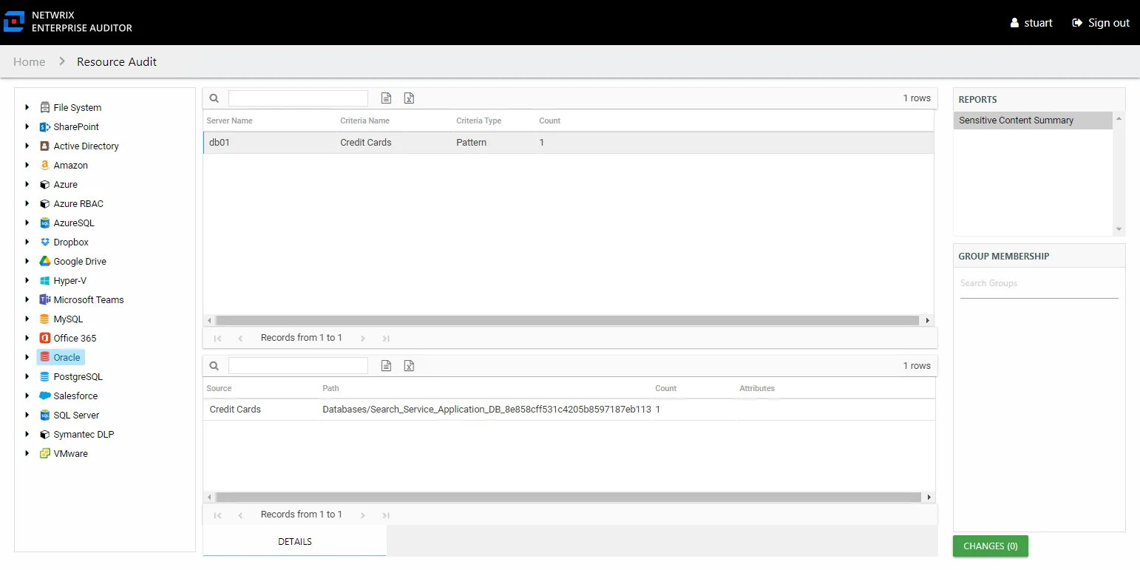Screen dimensions: 1140x570
Task: Open the stuart user profile
Action: pyautogui.click(x=1031, y=23)
